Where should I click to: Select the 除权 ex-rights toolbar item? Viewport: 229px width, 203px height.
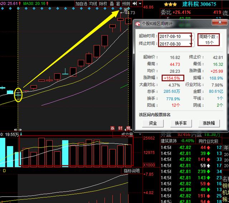(x=103, y=4)
